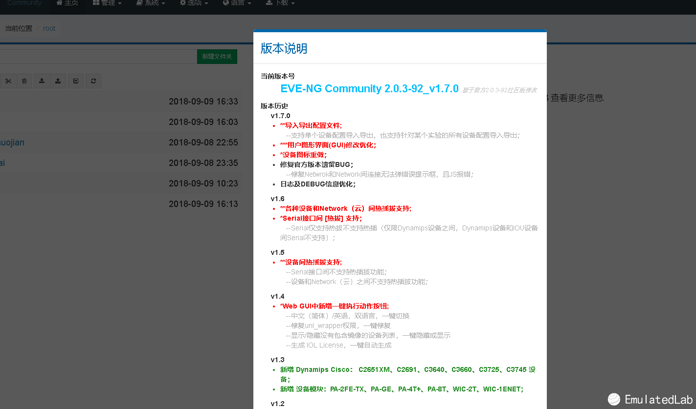Screen dimensions: 696x409
Task: Click the row dated 2018-09-09 16:33
Action: tap(121, 102)
